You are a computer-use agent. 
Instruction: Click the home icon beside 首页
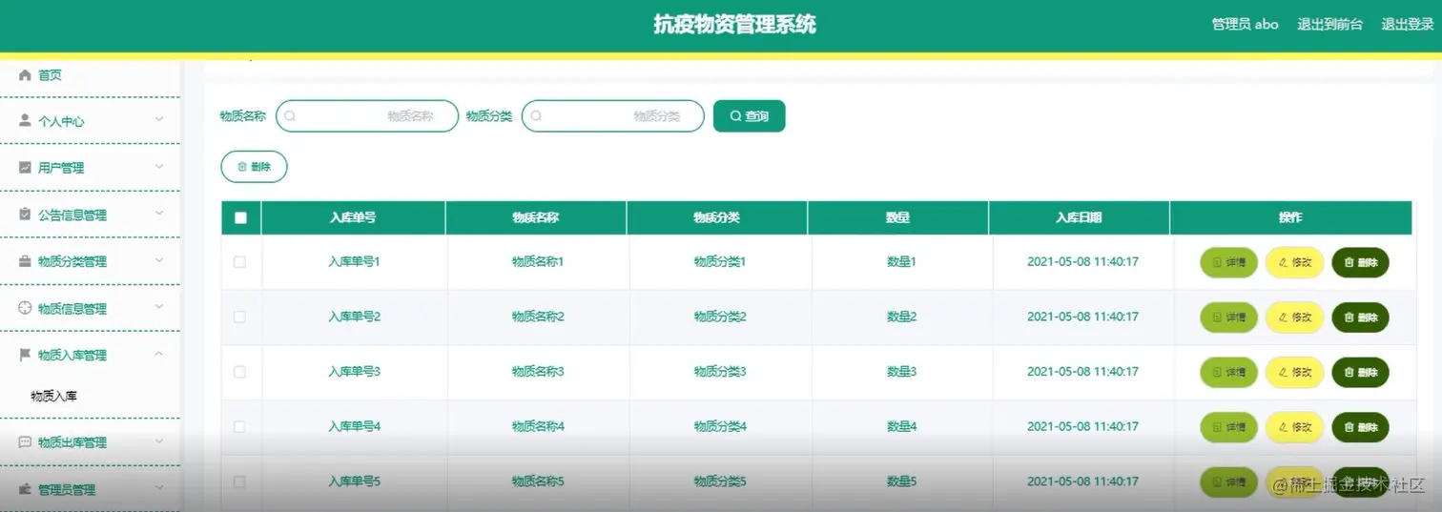[x=26, y=75]
